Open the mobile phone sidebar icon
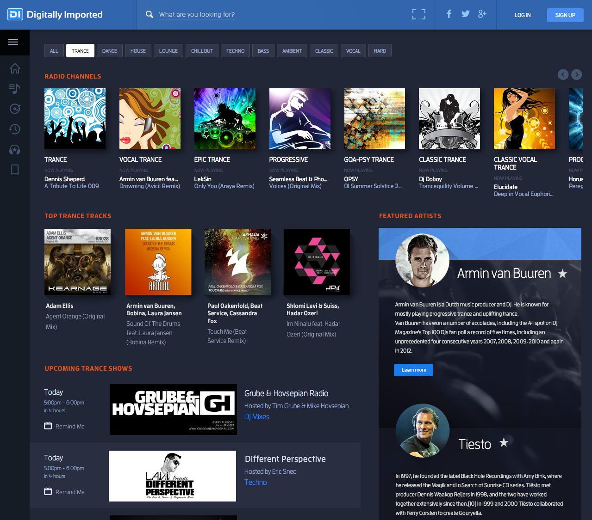The width and height of the screenshot is (592, 520). (x=15, y=170)
